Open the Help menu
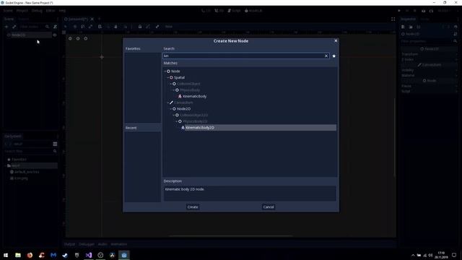 click(x=62, y=11)
